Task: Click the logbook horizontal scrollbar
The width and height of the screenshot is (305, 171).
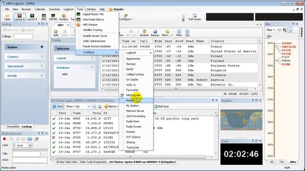Action: [176, 89]
